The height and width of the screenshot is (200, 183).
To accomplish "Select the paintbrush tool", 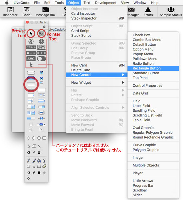I will click(34, 160).
